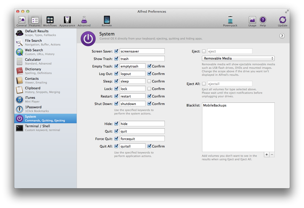Click the large System power header icon
Screen dimensions: 304x208
pyautogui.click(x=88, y=39)
